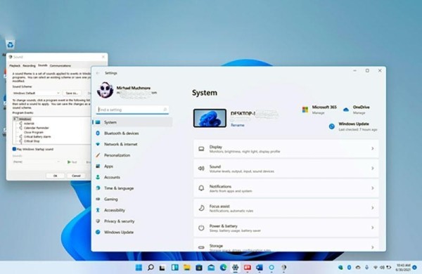This screenshot has height=274, width=422.
Task: Select Critical Battery Alarm event
Action: pyautogui.click(x=37, y=136)
